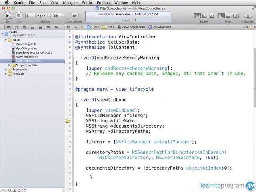Viewport: 256px width, 192px height.
Task: Show the Search navigator
Action: (x=24, y=27)
